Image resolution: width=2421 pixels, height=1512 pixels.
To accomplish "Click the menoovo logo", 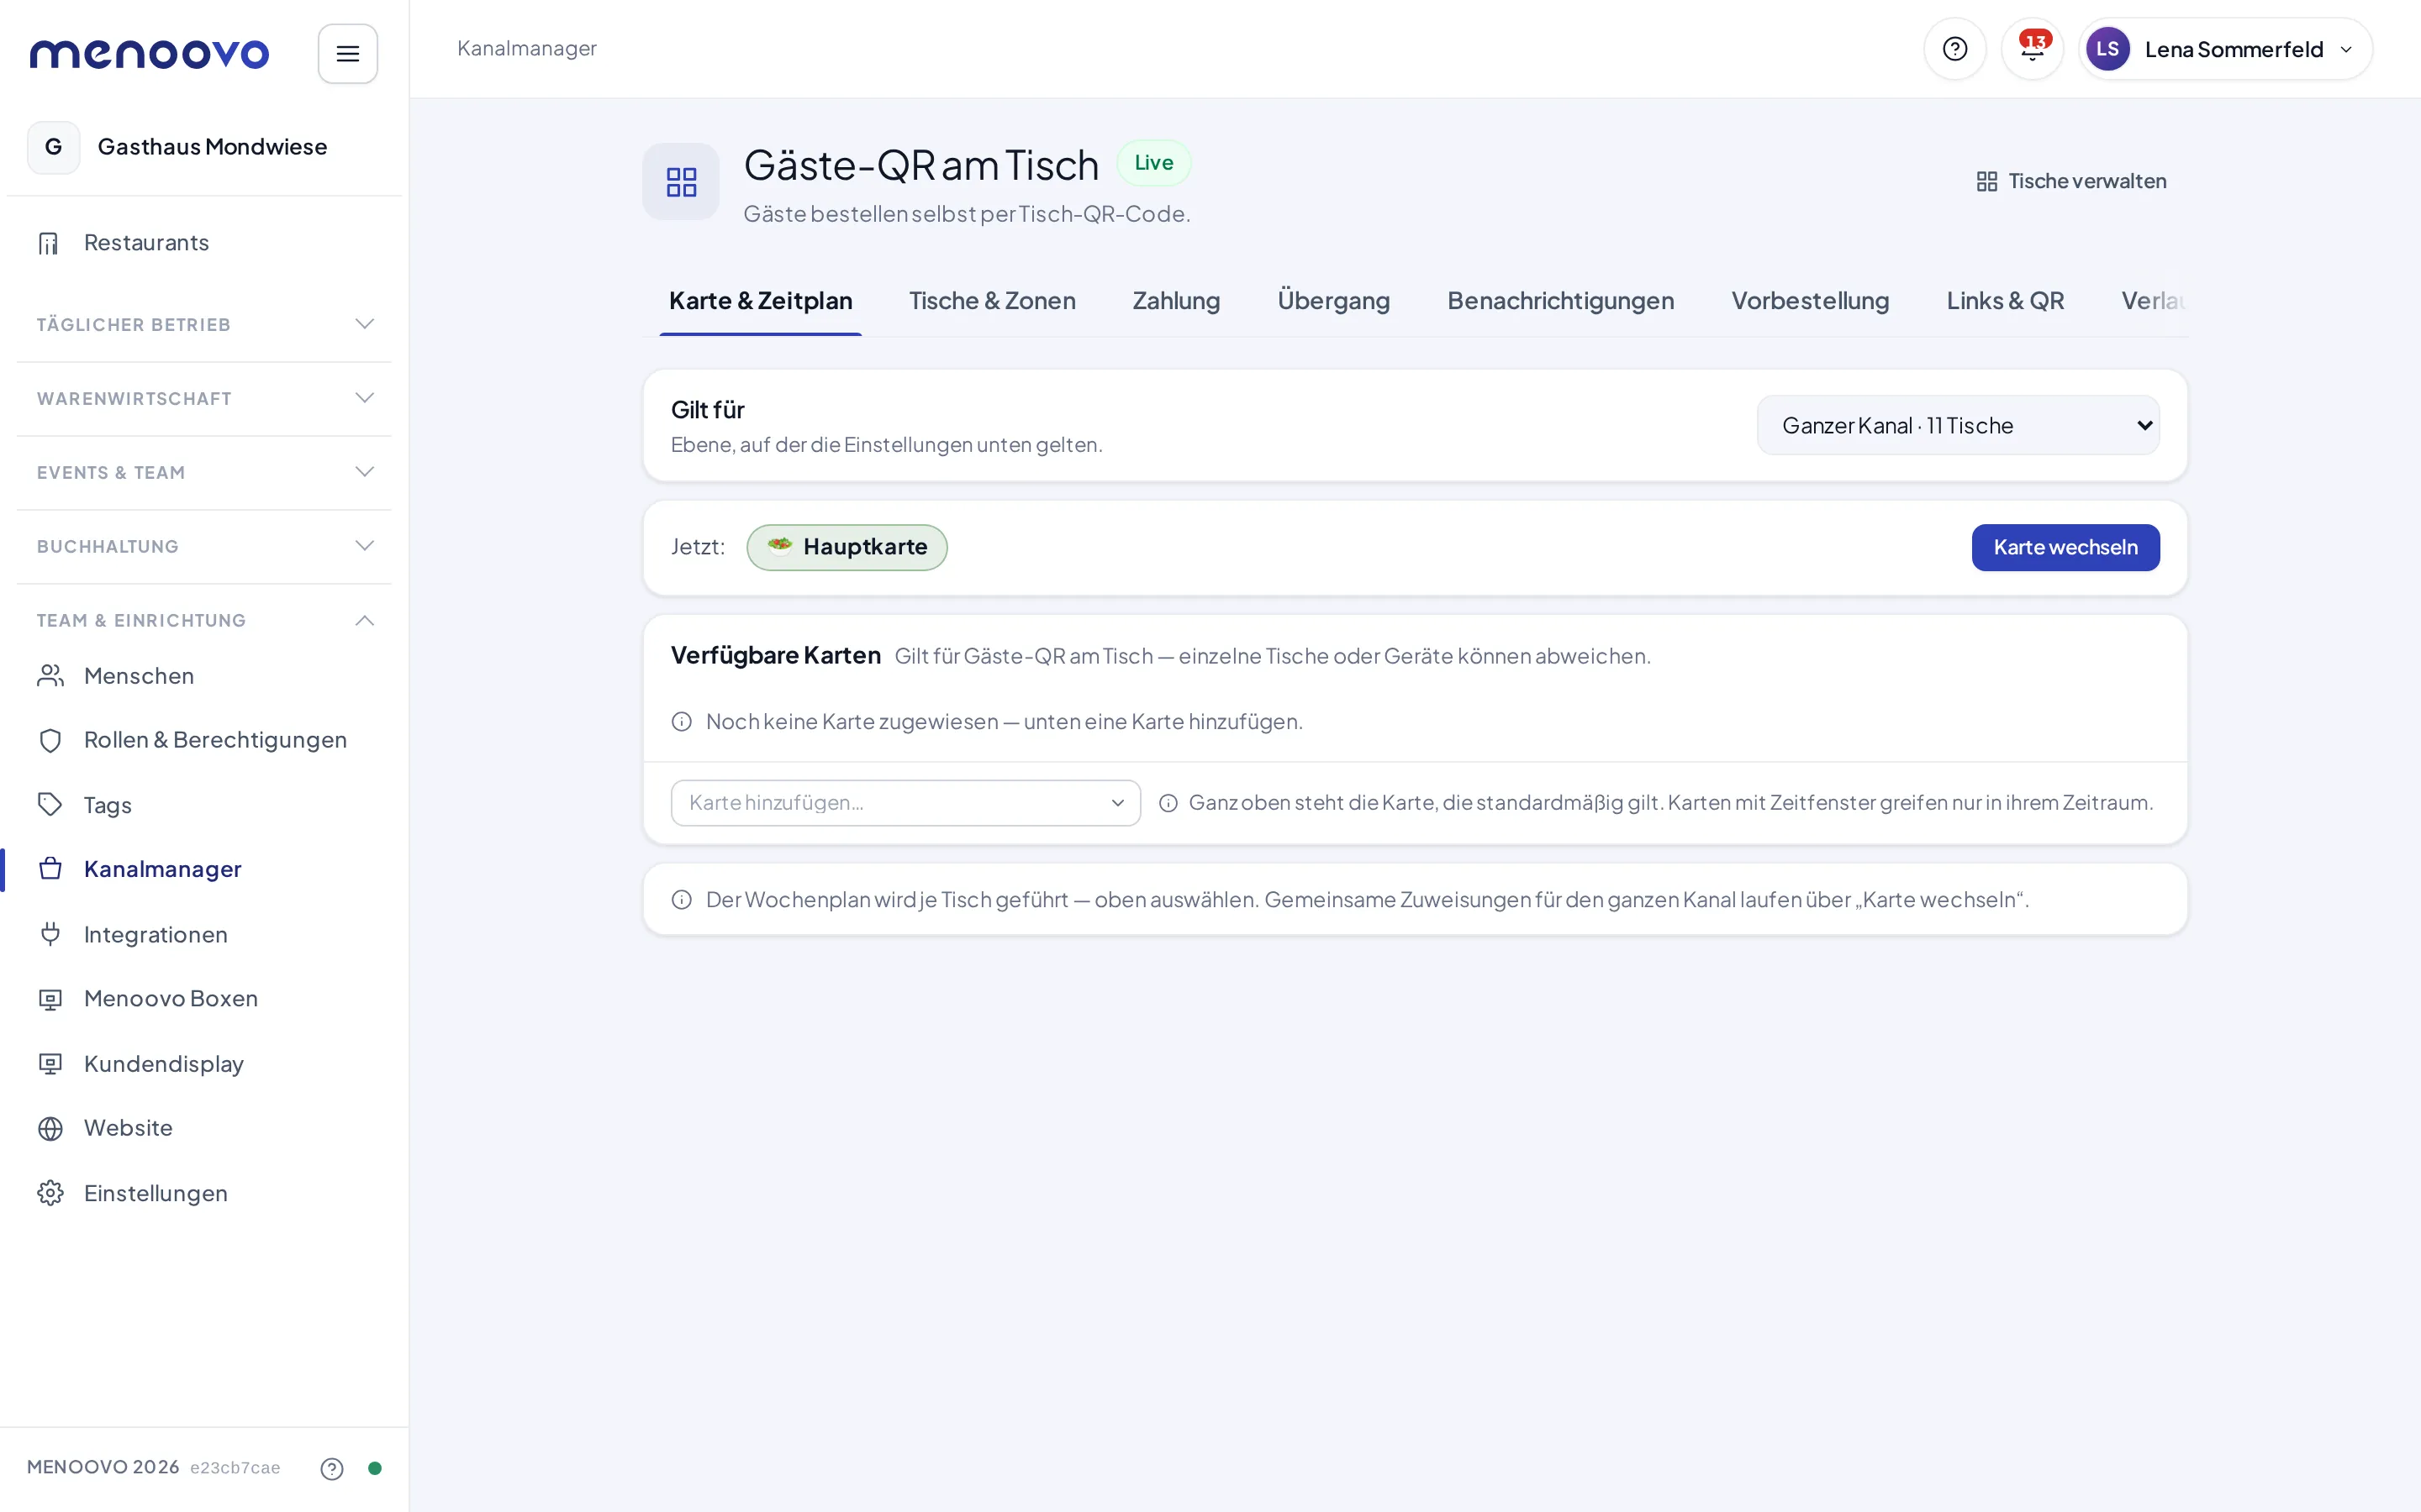I will pos(149,54).
